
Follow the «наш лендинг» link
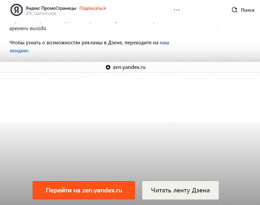click(x=164, y=43)
